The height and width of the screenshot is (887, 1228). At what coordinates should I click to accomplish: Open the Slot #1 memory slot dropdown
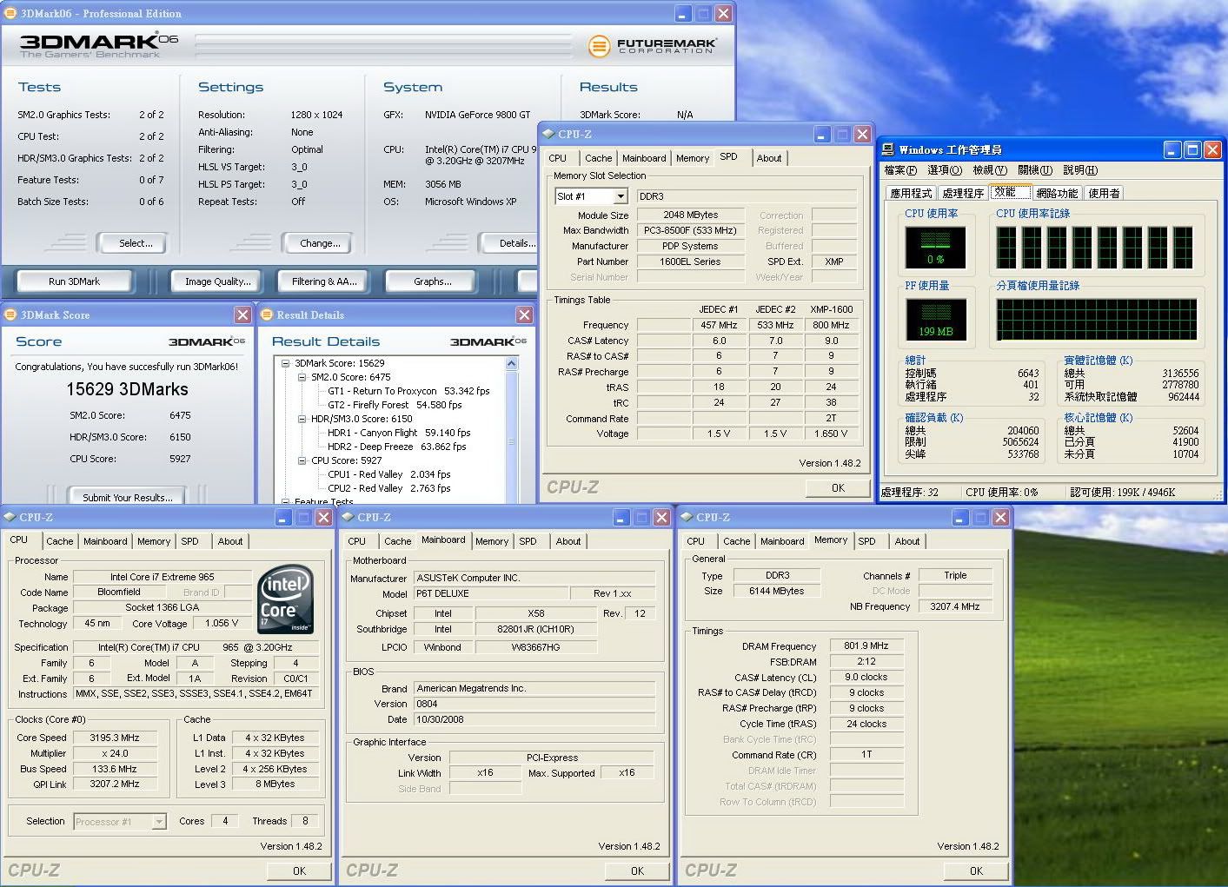click(x=621, y=196)
